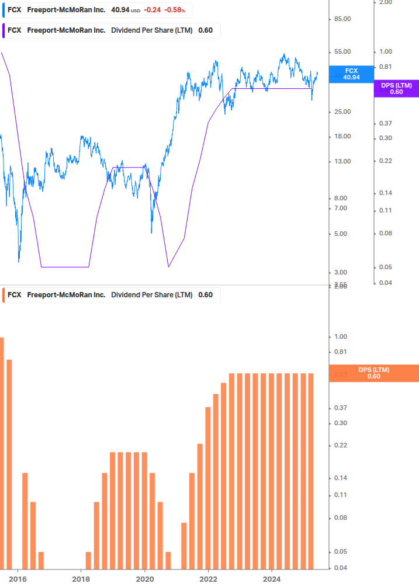Click the 1.00 label on lower bar chart axis
This screenshot has width=419, height=587.
tap(340, 336)
